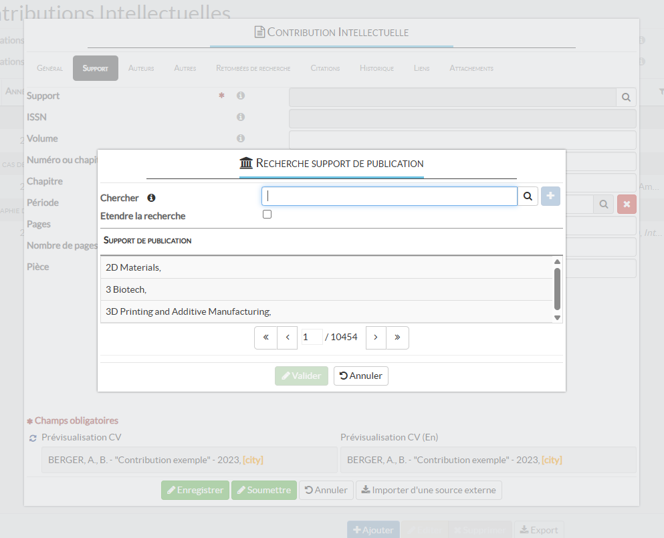Screen dimensions: 664x538
Task: Open the Citations tab
Action: 325,68
